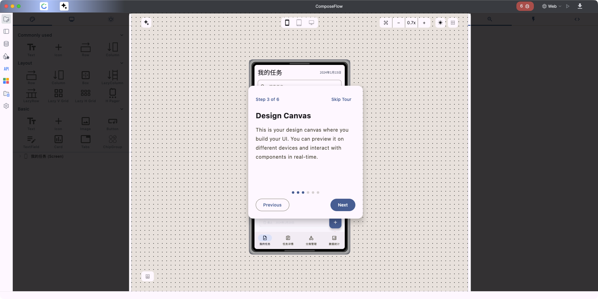Image resolution: width=598 pixels, height=299 pixels.
Task: Toggle light/dark mode sun icon
Action: click(x=440, y=23)
